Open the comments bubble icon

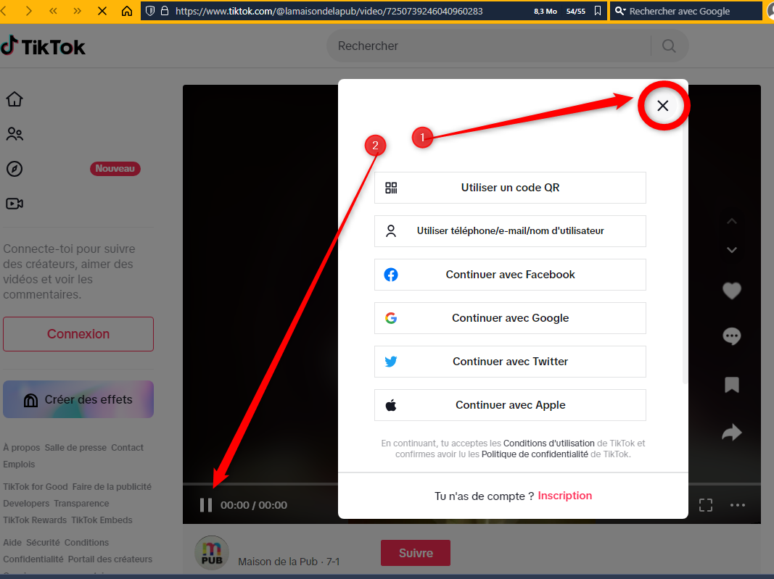click(732, 336)
